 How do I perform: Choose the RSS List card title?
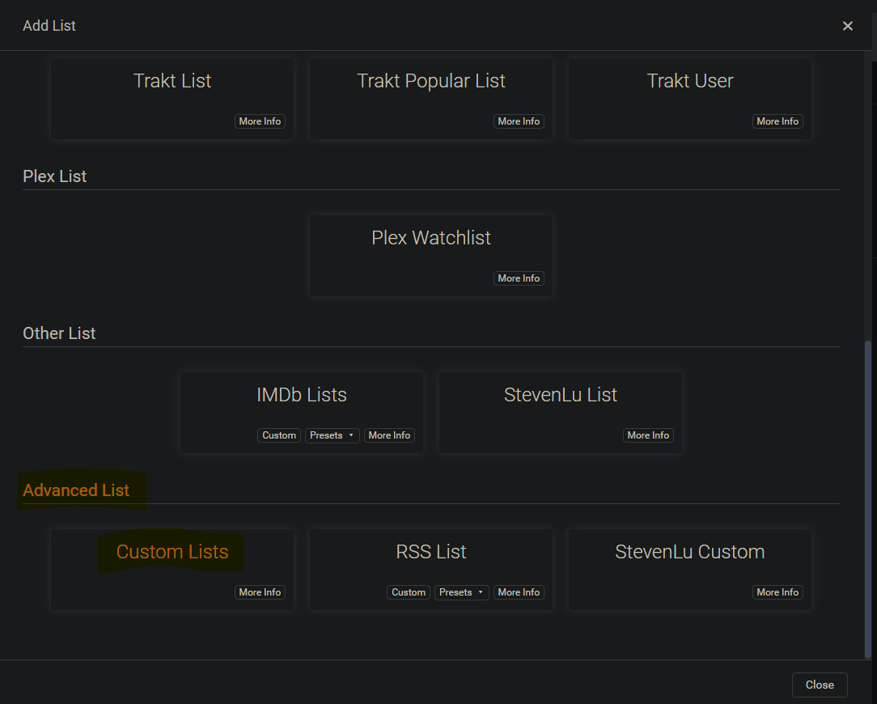click(431, 552)
